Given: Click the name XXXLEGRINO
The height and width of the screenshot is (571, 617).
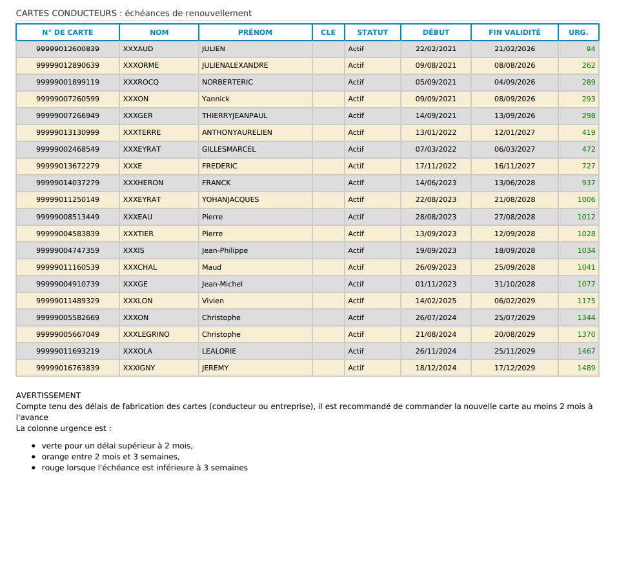Looking at the screenshot, I should pos(146,334).
